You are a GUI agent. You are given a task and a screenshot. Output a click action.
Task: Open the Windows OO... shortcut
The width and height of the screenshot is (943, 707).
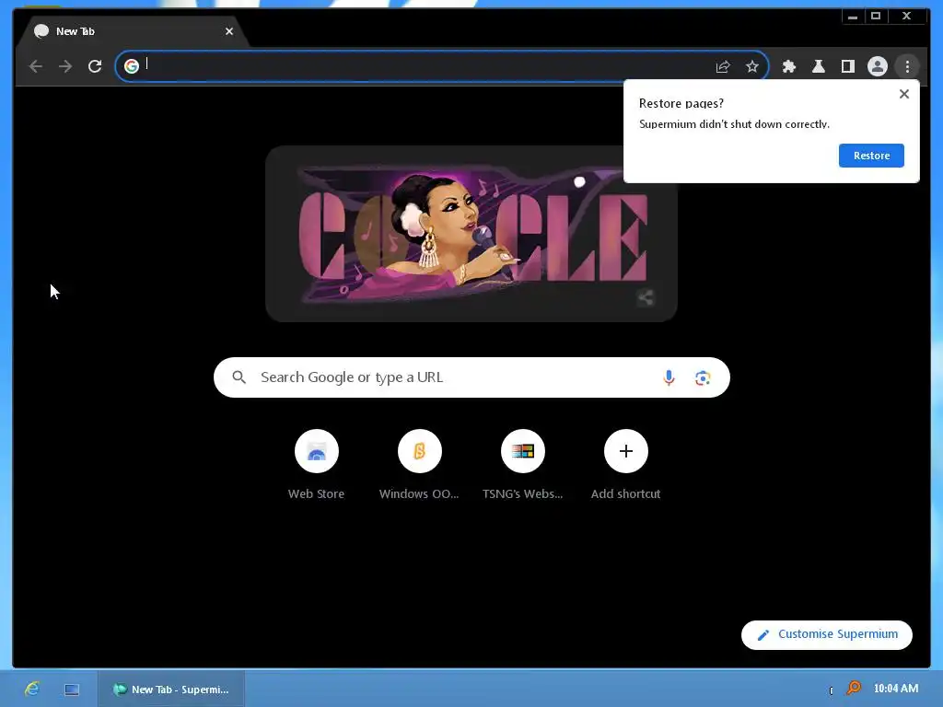[x=419, y=465]
